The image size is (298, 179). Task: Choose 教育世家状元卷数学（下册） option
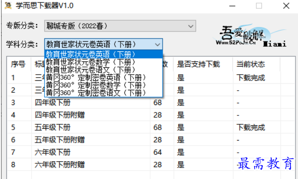coord(104,62)
